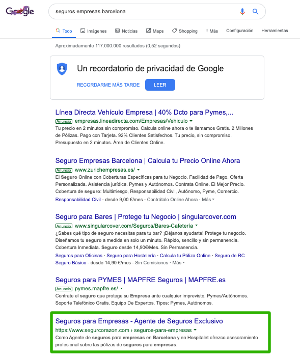This screenshot has height=357, width=300.
Task: Open Línea Directa Vehículo Empresa ad
Action: [x=144, y=112]
